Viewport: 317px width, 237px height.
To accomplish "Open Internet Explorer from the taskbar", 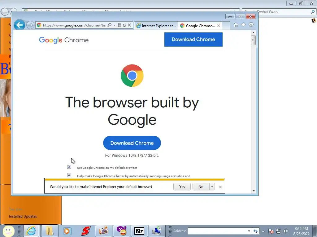I will click(31, 231).
